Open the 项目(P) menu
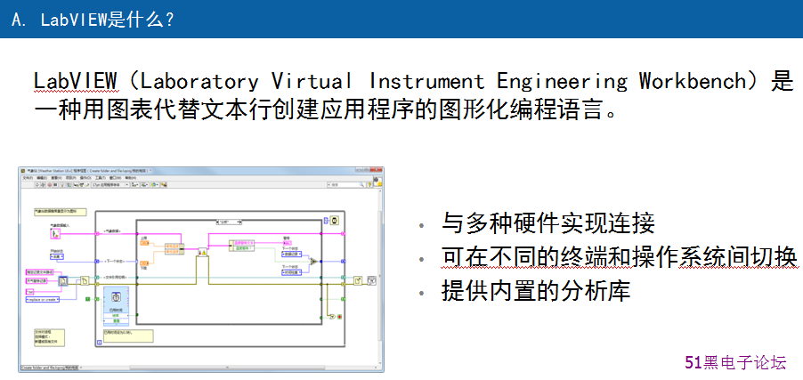 [x=70, y=178]
